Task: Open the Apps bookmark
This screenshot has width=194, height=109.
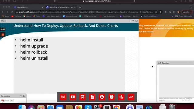Action: coord(5,16)
